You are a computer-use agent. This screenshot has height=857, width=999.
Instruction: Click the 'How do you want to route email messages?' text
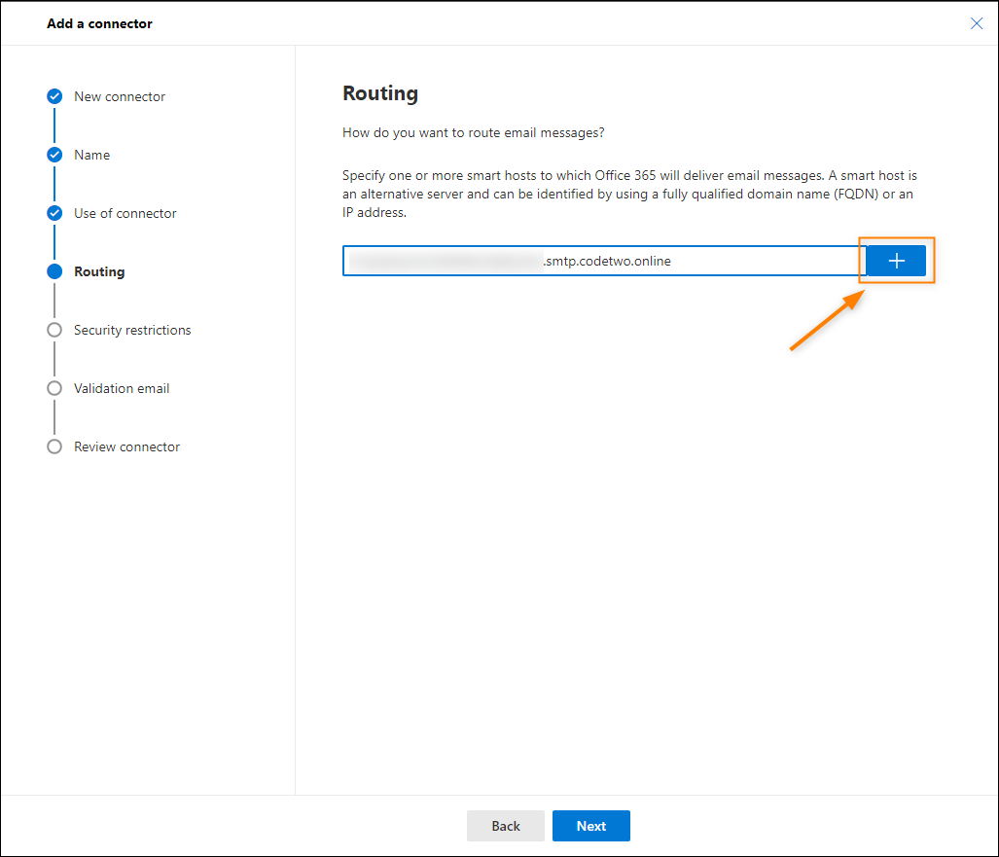coord(474,132)
